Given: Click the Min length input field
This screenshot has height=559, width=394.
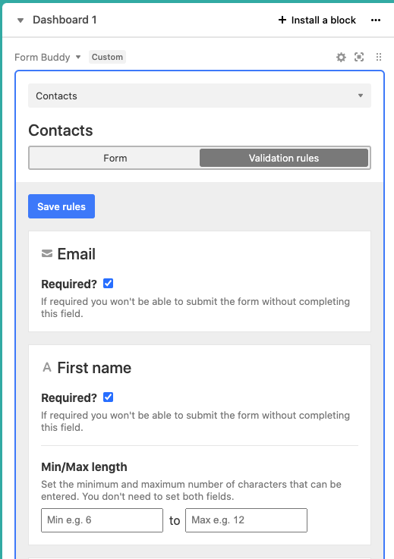Looking at the screenshot, I should pos(102,520).
